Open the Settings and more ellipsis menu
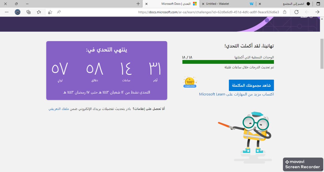 (x=7, y=12)
